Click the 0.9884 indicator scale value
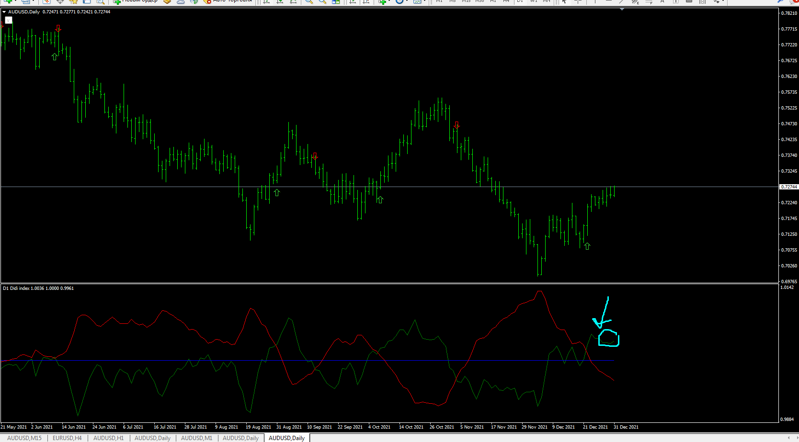 (787, 420)
